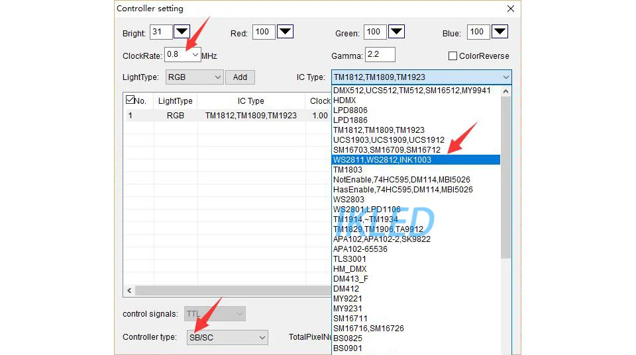Click the table's left scroll arrow
Screen dimensions: 636x355
tap(129, 290)
